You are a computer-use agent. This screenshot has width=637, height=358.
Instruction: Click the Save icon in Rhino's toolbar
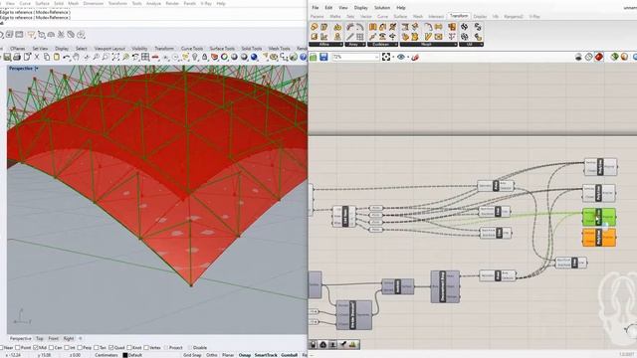click(x=7, y=58)
